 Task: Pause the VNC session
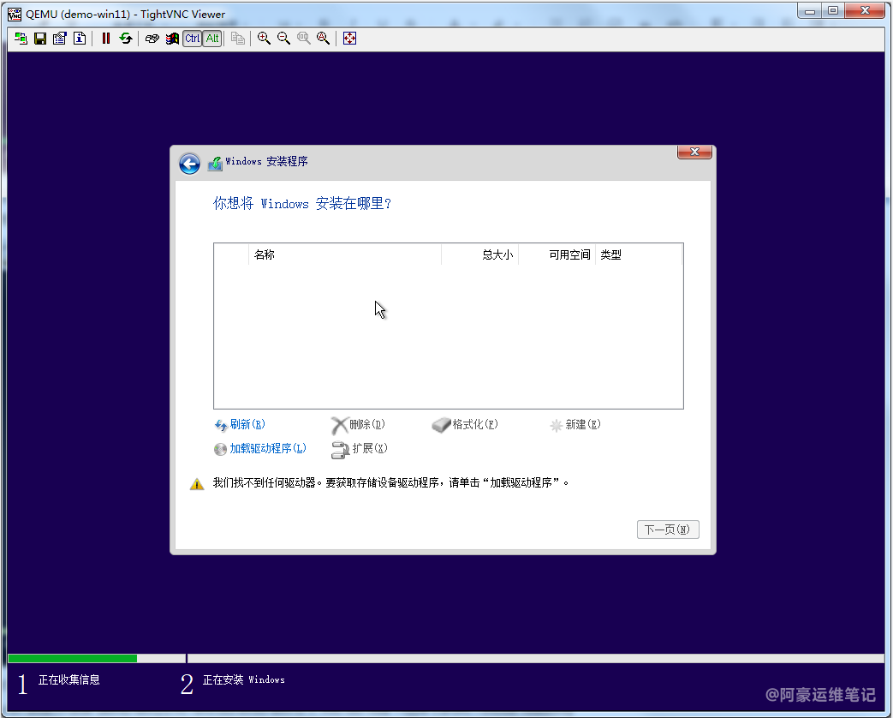(x=106, y=39)
